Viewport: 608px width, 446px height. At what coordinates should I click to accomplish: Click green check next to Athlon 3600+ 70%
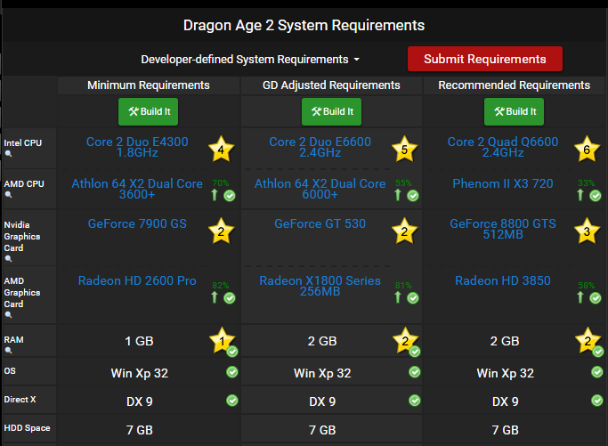pyautogui.click(x=230, y=196)
